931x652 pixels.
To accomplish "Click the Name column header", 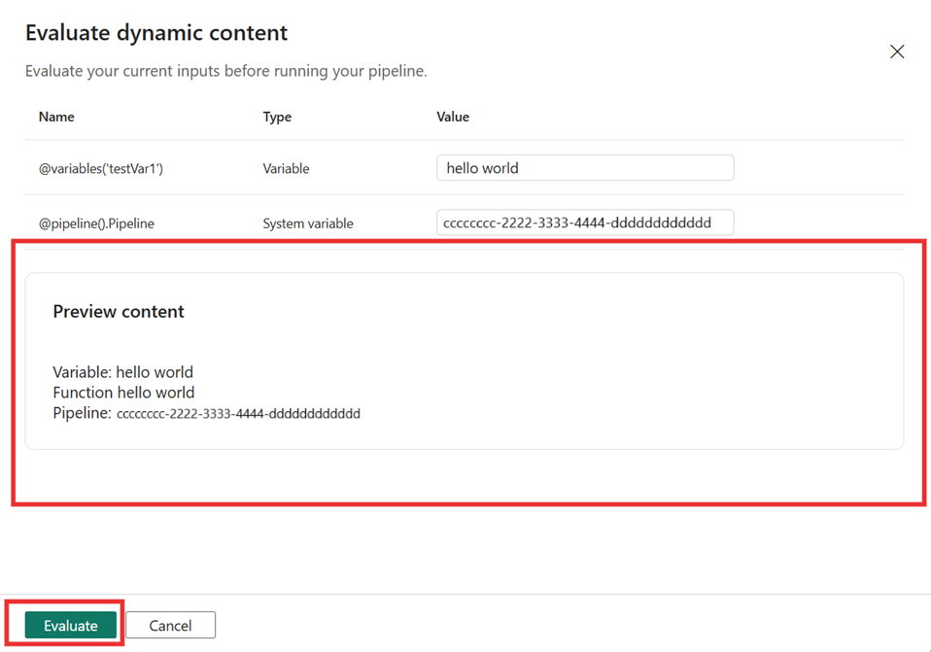I will pyautogui.click(x=56, y=117).
